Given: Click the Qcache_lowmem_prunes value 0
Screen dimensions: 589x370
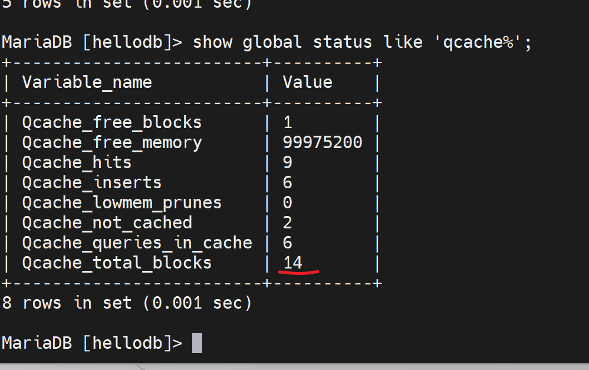Looking at the screenshot, I should point(288,203).
